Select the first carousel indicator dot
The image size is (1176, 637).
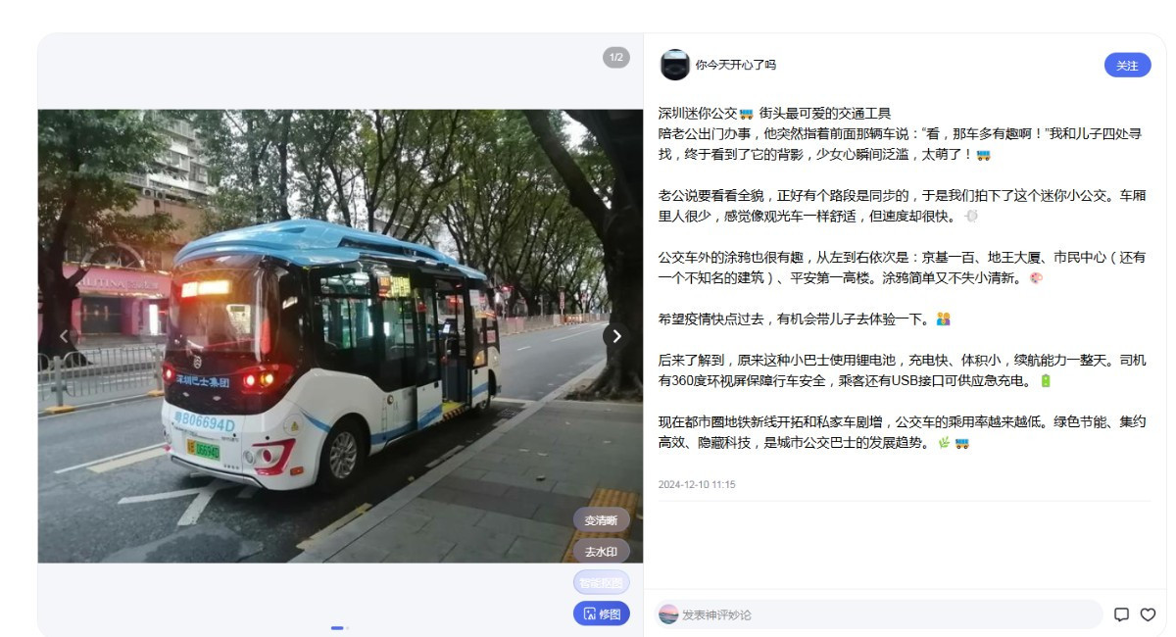point(337,627)
